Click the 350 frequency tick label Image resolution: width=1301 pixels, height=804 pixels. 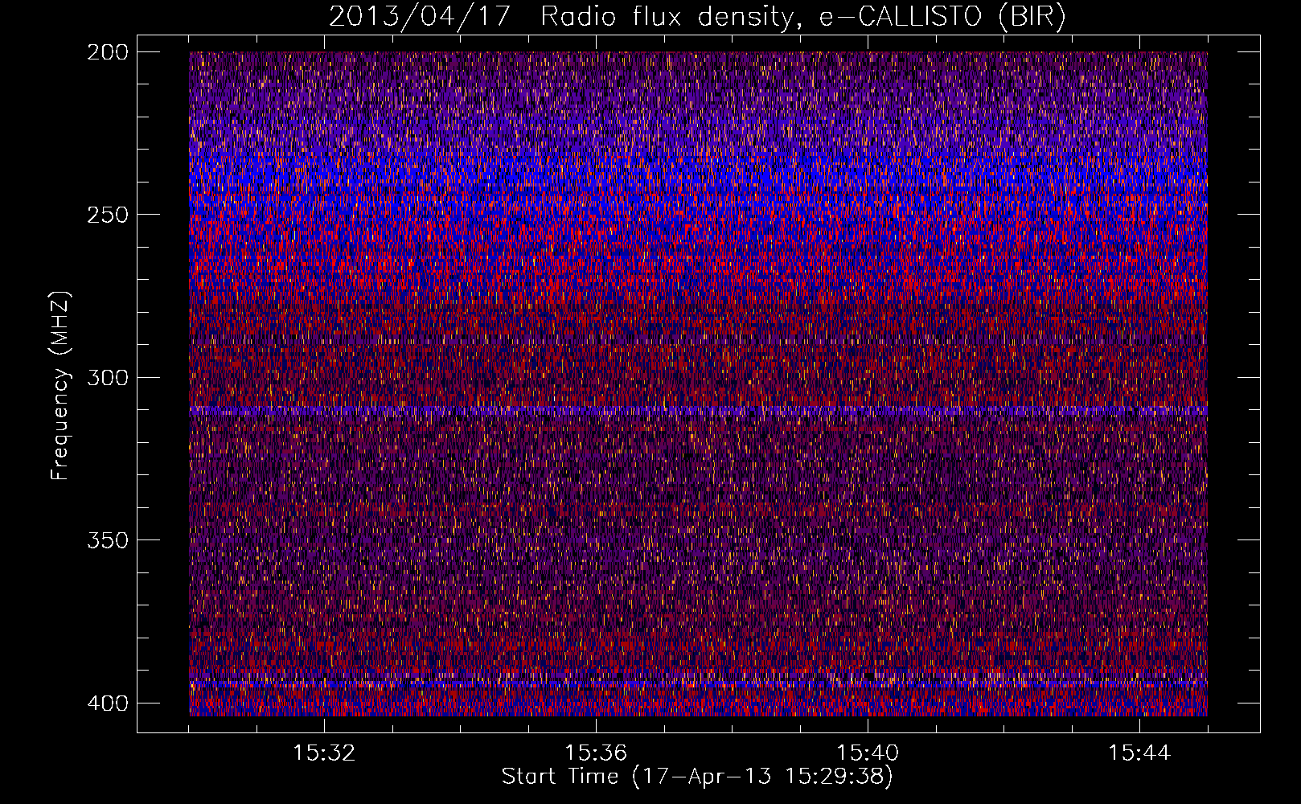107,540
